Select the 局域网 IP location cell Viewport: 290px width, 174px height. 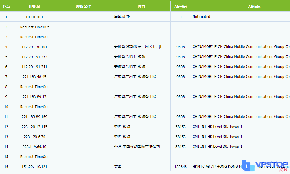click(122, 17)
